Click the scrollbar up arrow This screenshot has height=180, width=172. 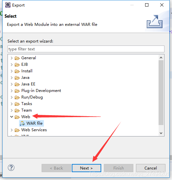point(161,58)
